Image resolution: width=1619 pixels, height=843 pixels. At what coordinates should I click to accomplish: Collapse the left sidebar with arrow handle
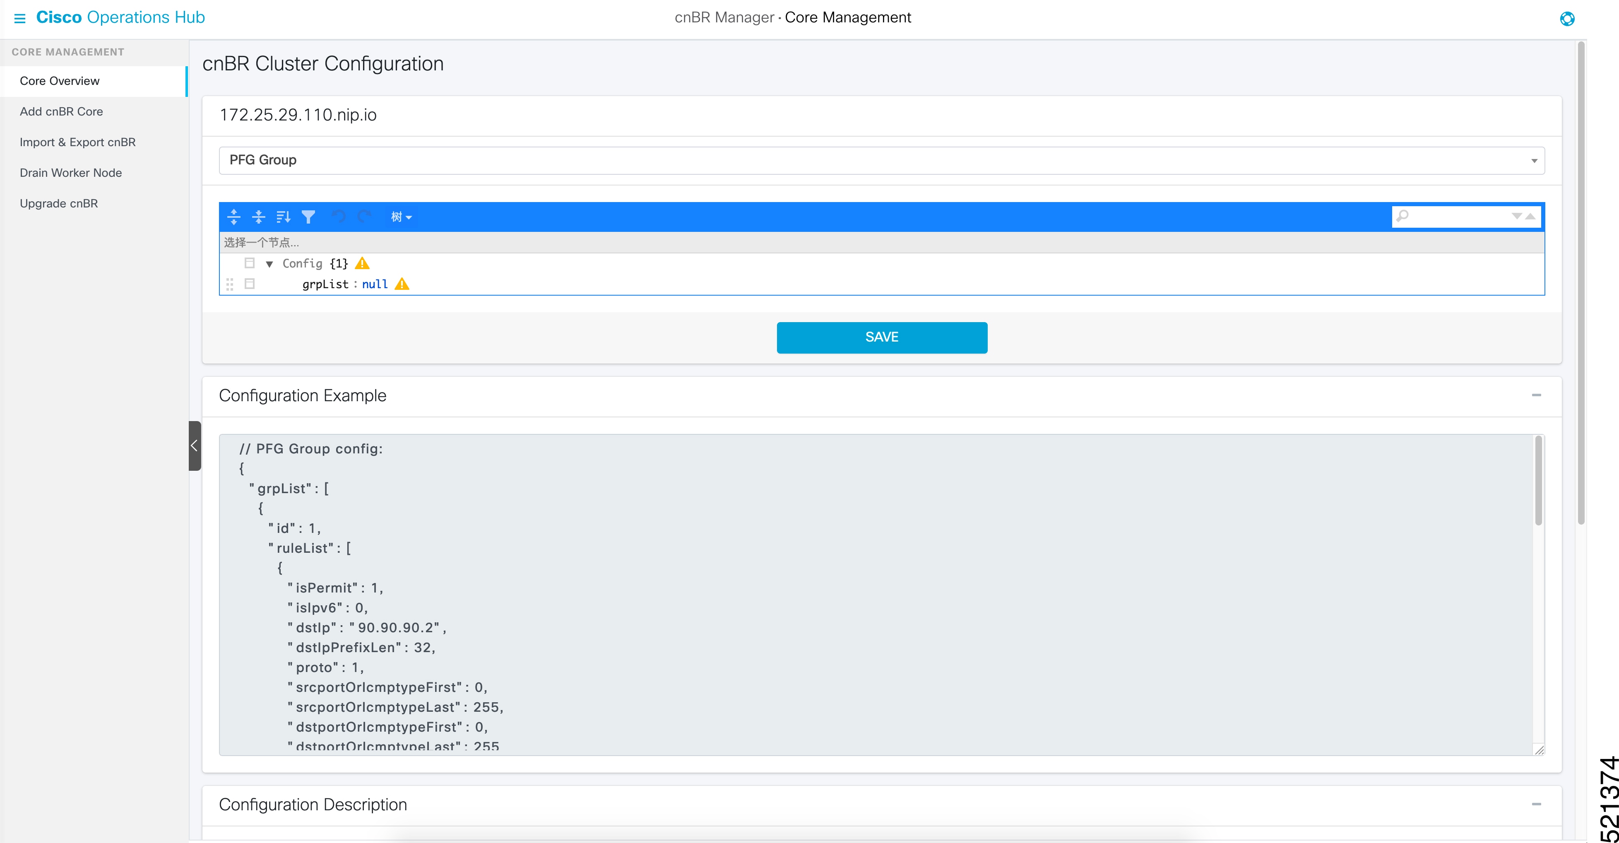[195, 446]
